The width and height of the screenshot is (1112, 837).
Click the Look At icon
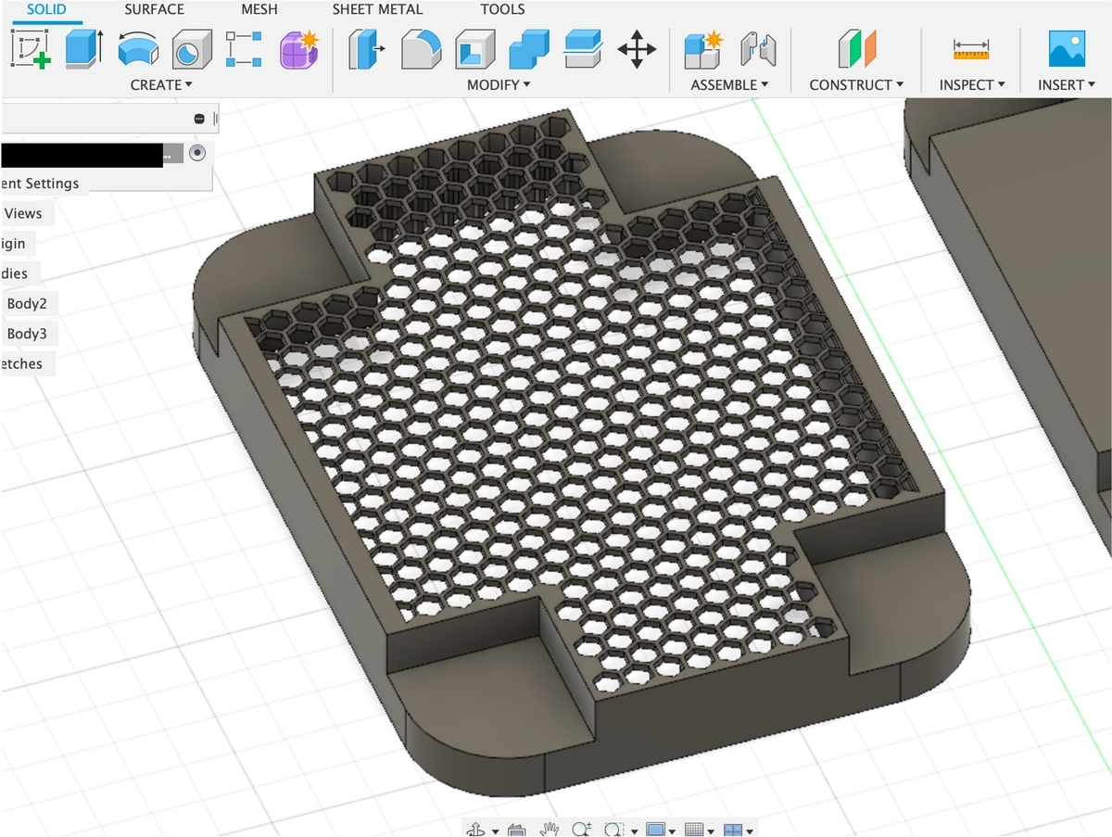(x=517, y=829)
